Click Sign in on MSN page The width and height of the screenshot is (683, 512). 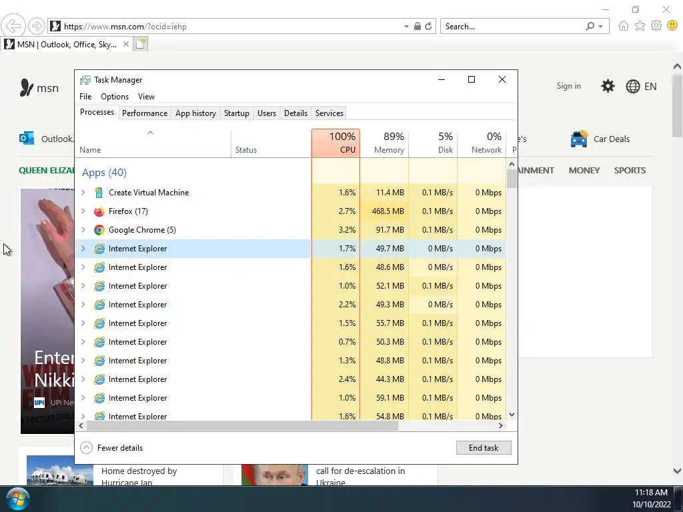[568, 86]
